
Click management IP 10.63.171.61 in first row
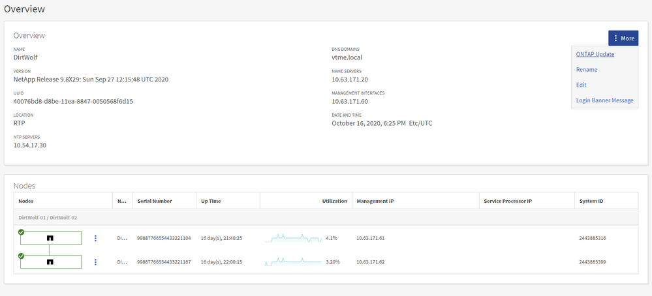370,239
